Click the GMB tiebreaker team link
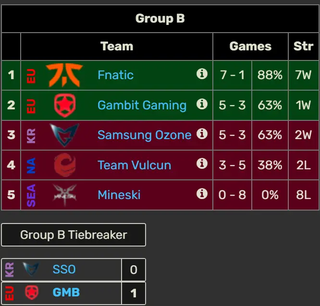Viewport: 320px width, 306px height. click(x=66, y=293)
